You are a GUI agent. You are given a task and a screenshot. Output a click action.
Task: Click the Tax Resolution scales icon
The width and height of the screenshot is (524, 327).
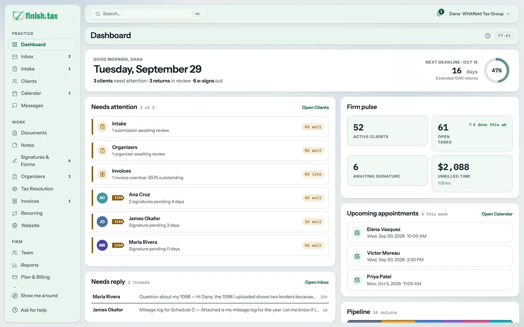pyautogui.click(x=15, y=189)
